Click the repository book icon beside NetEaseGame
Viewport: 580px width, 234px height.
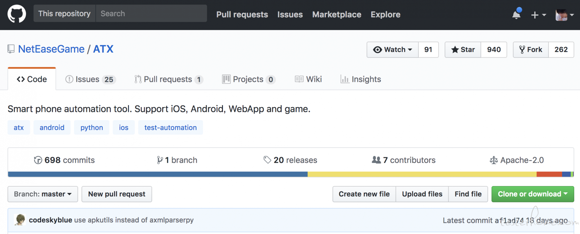11,49
